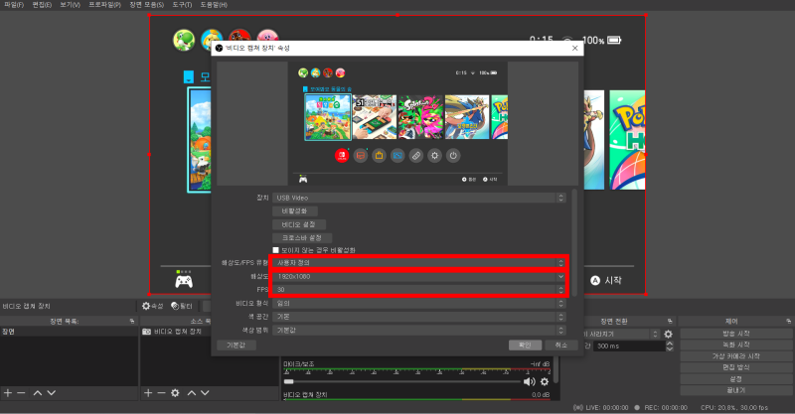Viewport: 795px width, 414px height.
Task: Move the source up in sources list
Action: click(192, 393)
